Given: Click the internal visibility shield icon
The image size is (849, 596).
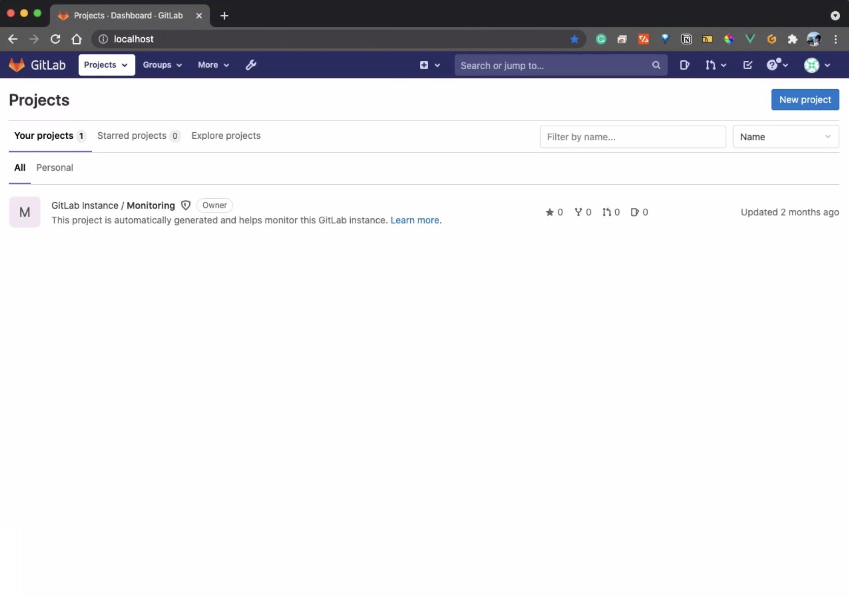Looking at the screenshot, I should point(186,205).
